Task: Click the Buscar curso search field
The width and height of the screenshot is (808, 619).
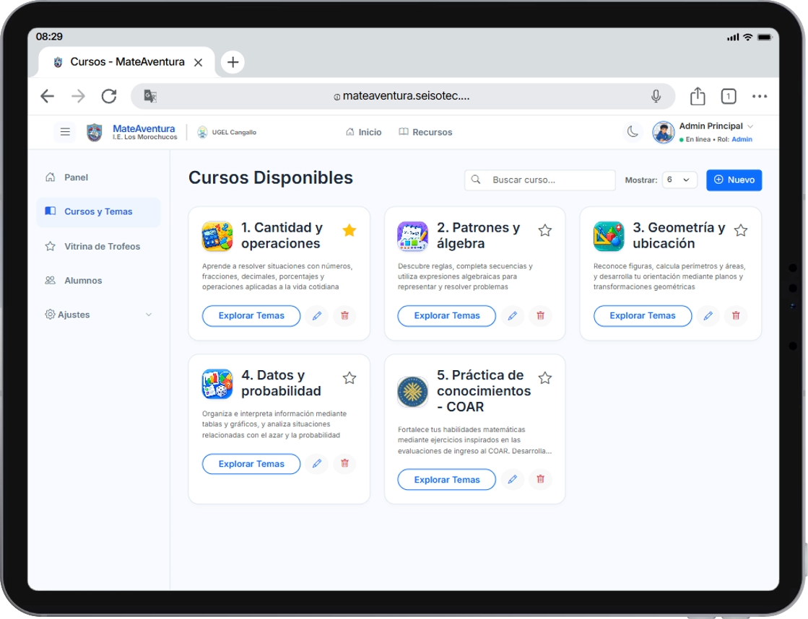Action: click(x=539, y=180)
